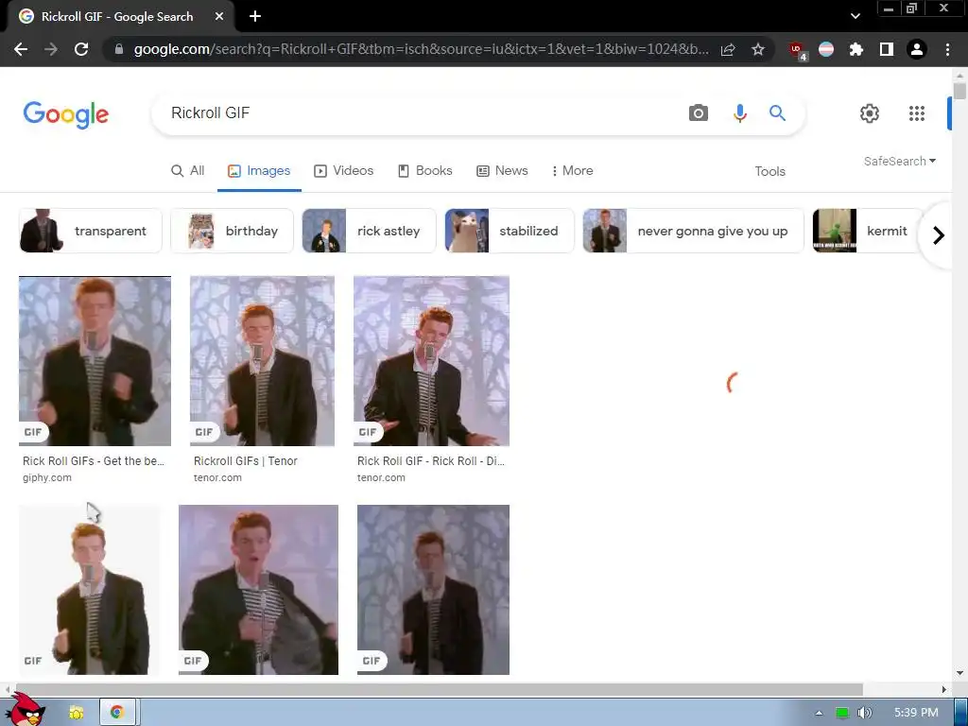Open Google quick settings gear
This screenshot has height=726, width=968.
870,113
